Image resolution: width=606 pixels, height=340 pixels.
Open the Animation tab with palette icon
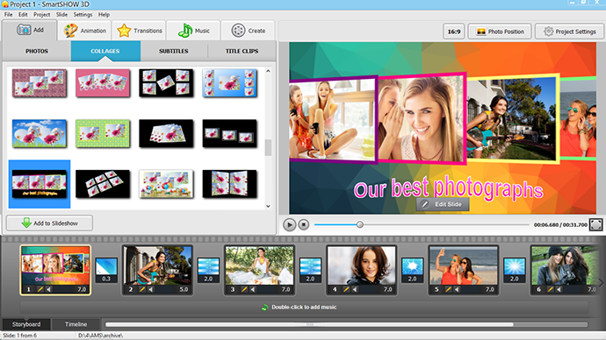[85, 31]
